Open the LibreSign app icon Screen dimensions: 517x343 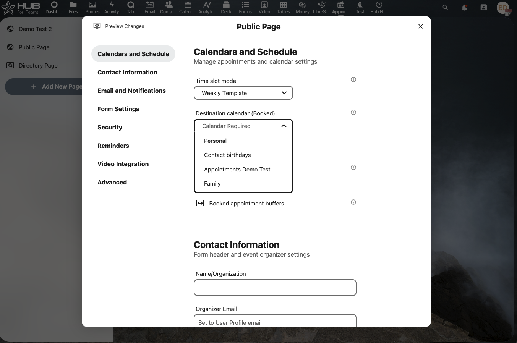click(321, 7)
